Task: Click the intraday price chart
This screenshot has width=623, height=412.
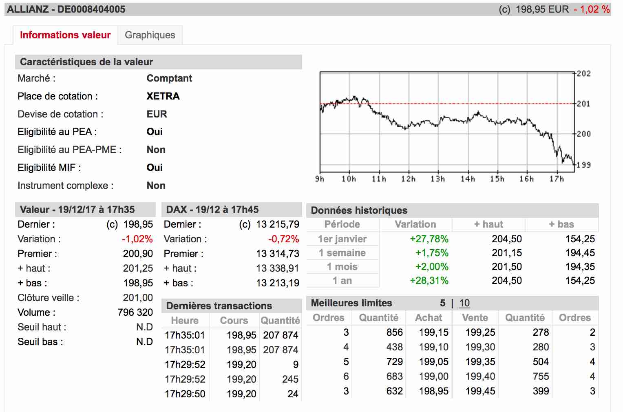Action: [447, 122]
